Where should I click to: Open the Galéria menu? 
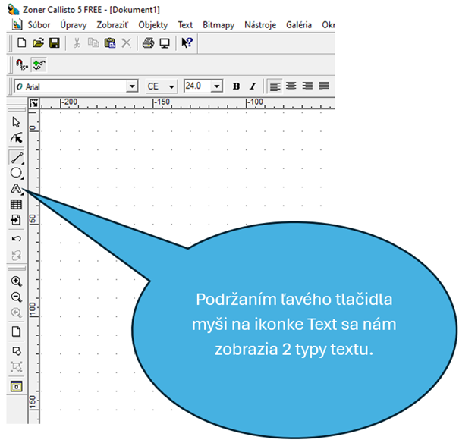click(299, 25)
